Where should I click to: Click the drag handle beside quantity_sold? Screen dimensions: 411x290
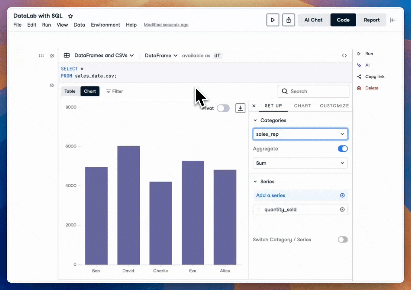(x=258, y=209)
